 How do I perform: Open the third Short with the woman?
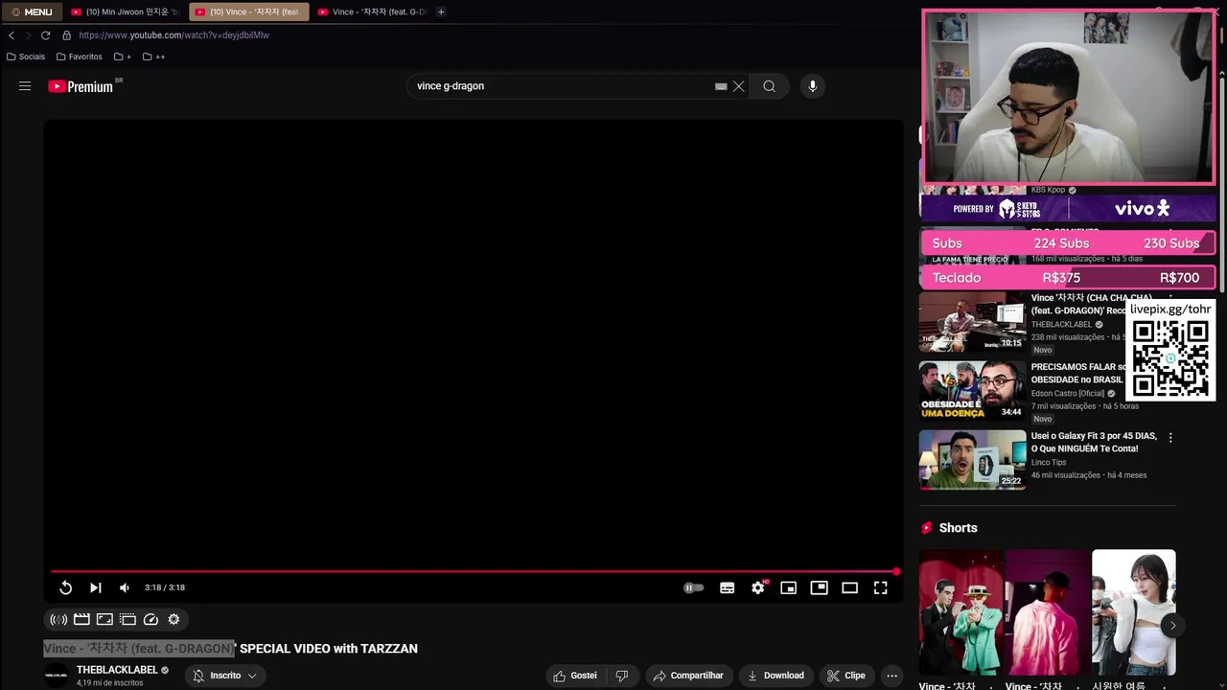coord(1134,611)
